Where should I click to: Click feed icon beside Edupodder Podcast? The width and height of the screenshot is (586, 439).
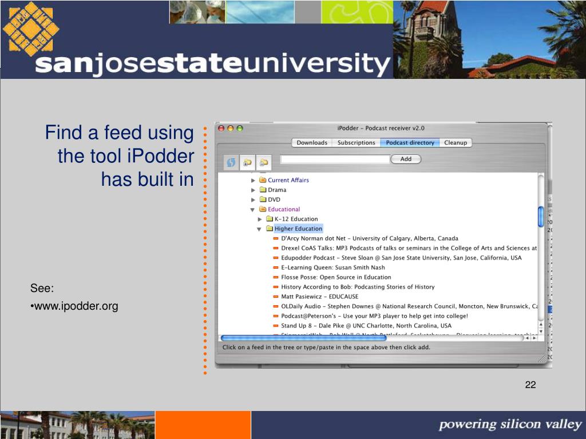(x=276, y=258)
